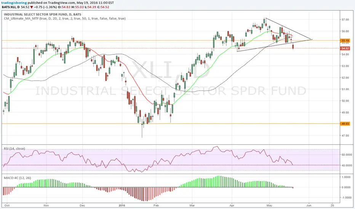Screen dimensions: 355x209
Task: Click the 47.00 price axis value
Action: click(x=345, y=136)
